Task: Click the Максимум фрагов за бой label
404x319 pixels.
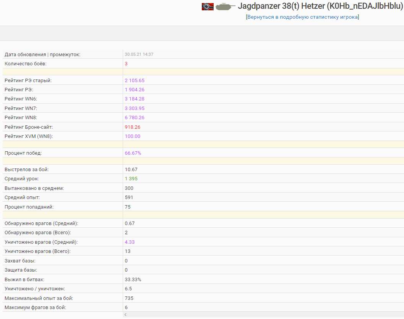Action: click(35, 308)
